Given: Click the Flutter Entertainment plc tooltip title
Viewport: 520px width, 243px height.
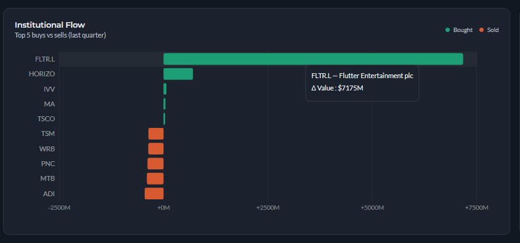Looking at the screenshot, I should [362, 76].
